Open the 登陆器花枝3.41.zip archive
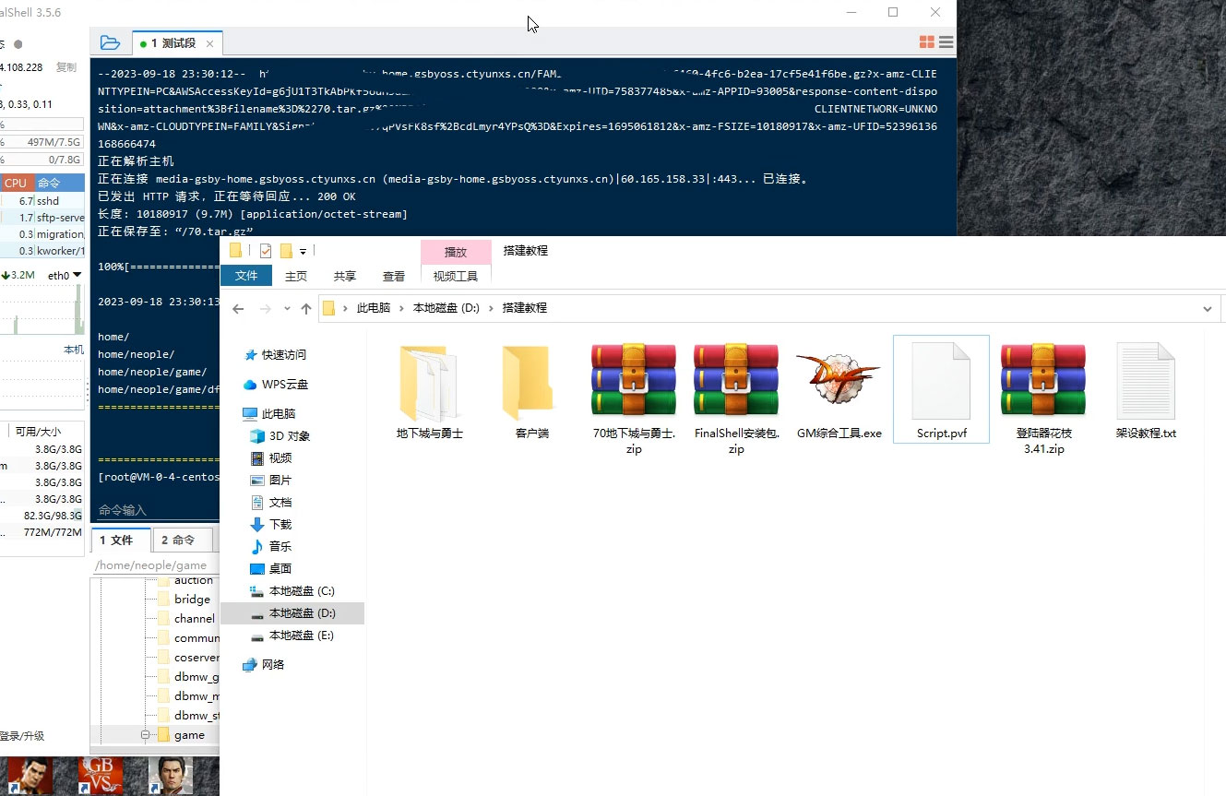 tap(1042, 380)
